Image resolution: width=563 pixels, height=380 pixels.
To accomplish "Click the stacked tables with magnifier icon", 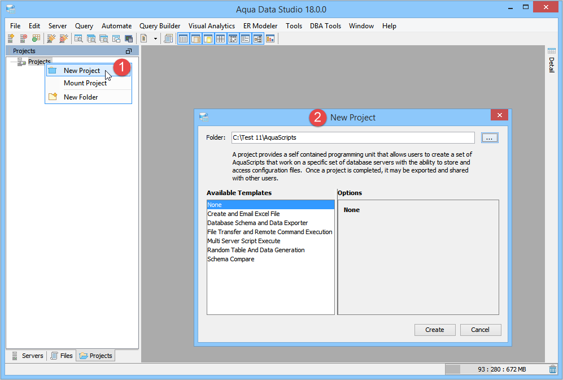I will (x=91, y=38).
